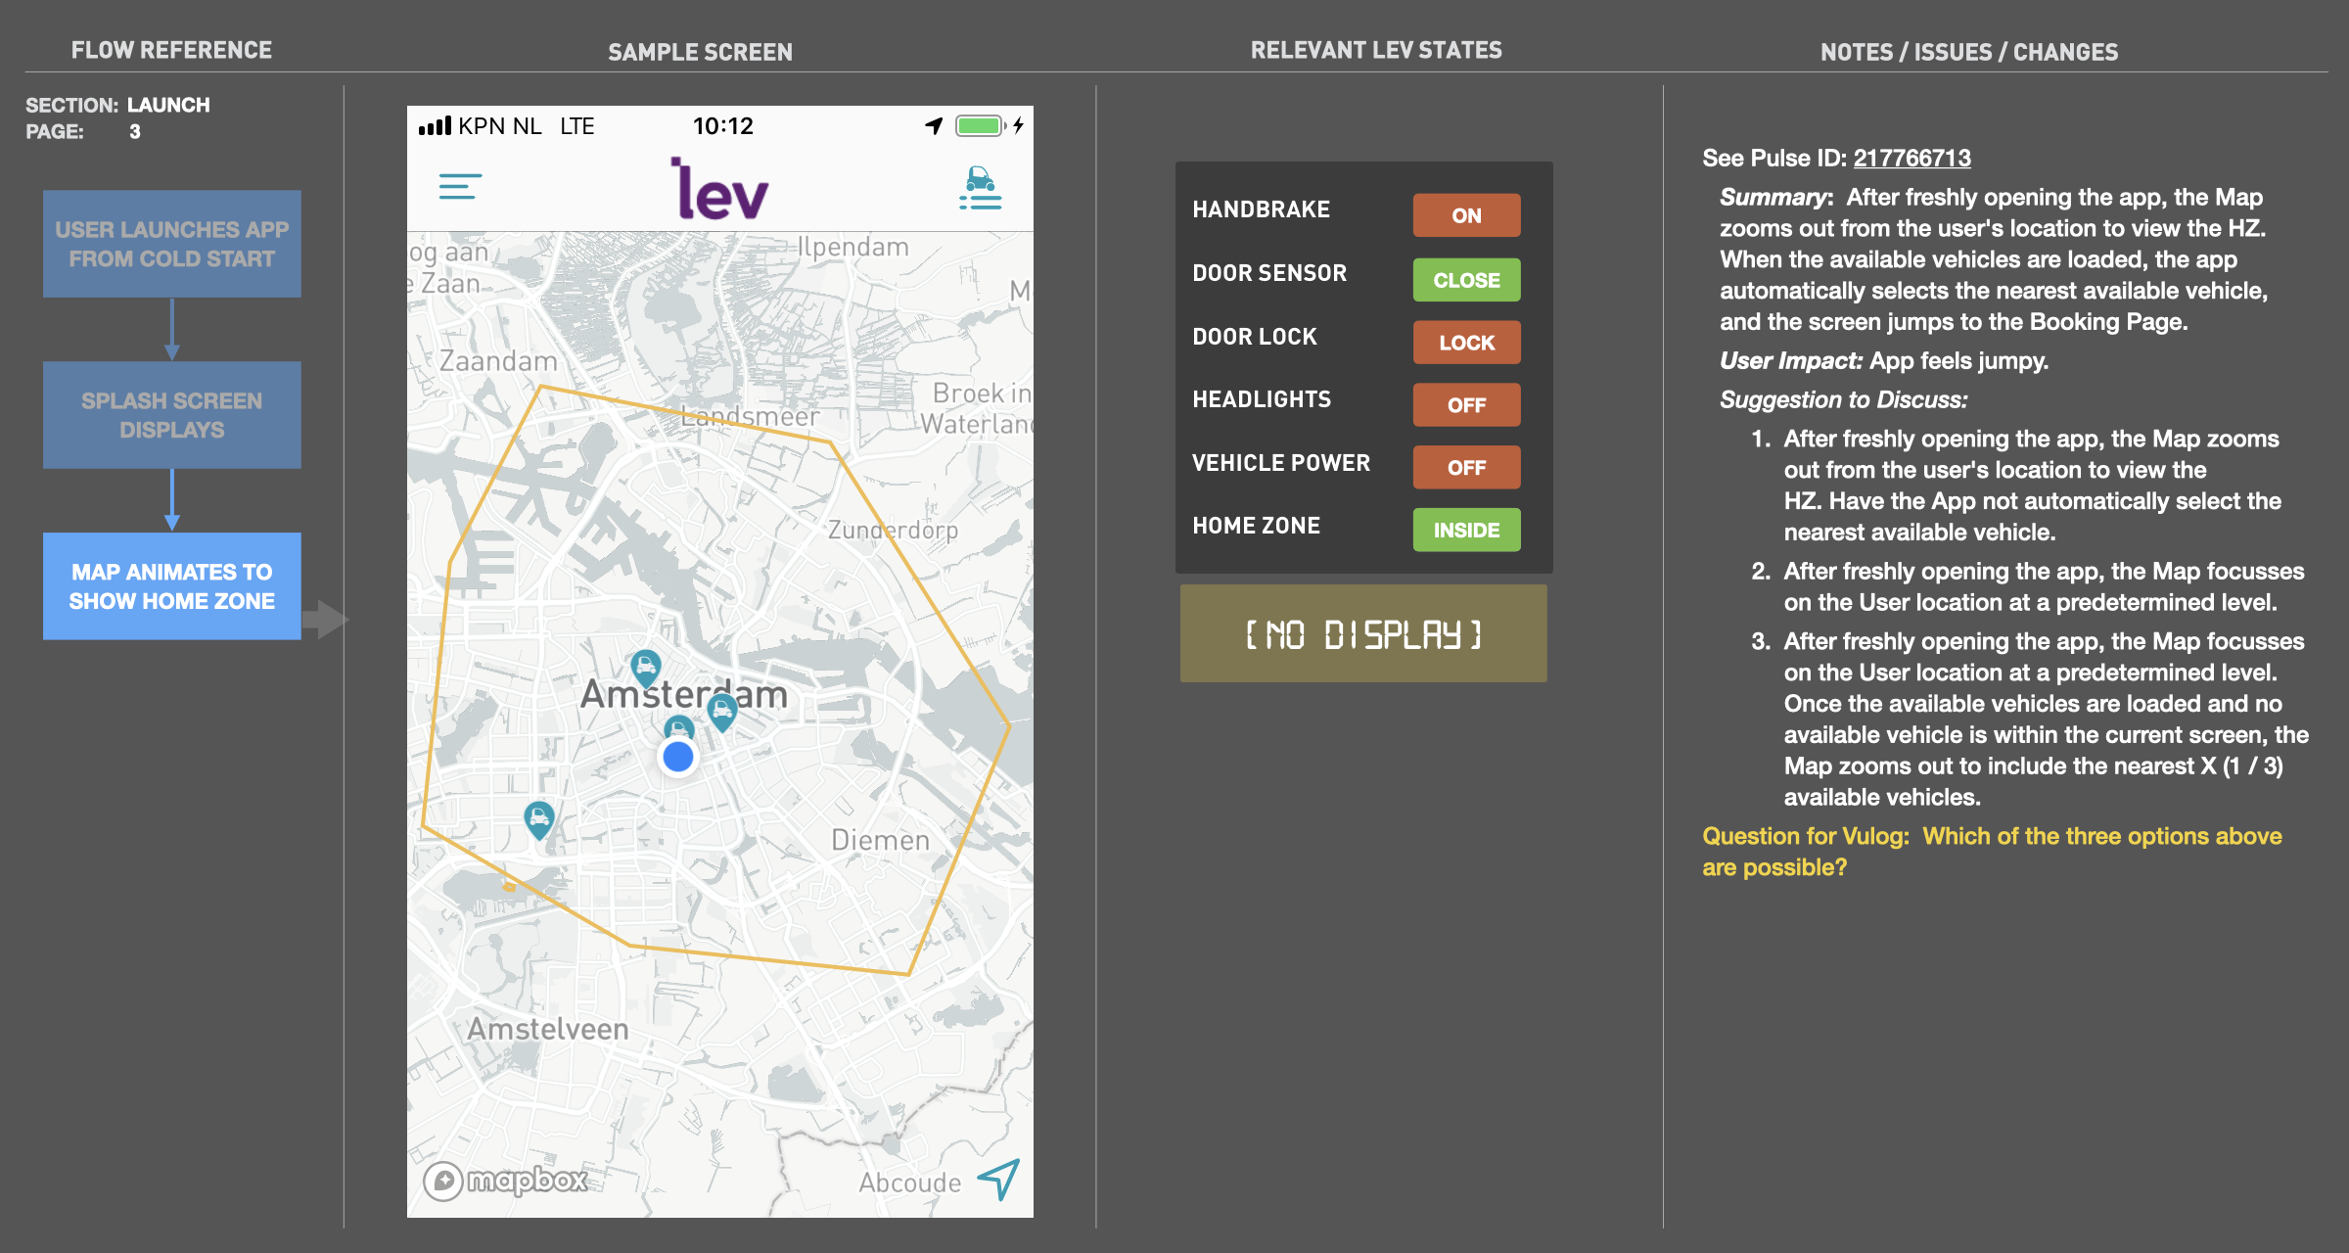Toggle the Door Lock LOCK state
The height and width of the screenshot is (1253, 2349).
1465,343
